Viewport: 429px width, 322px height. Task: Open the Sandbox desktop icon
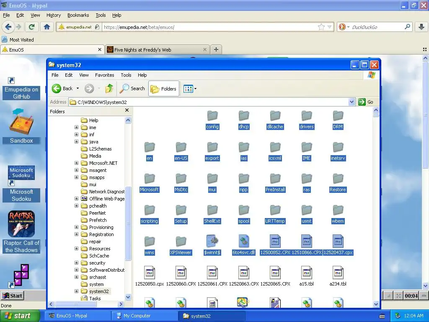pyautogui.click(x=21, y=126)
